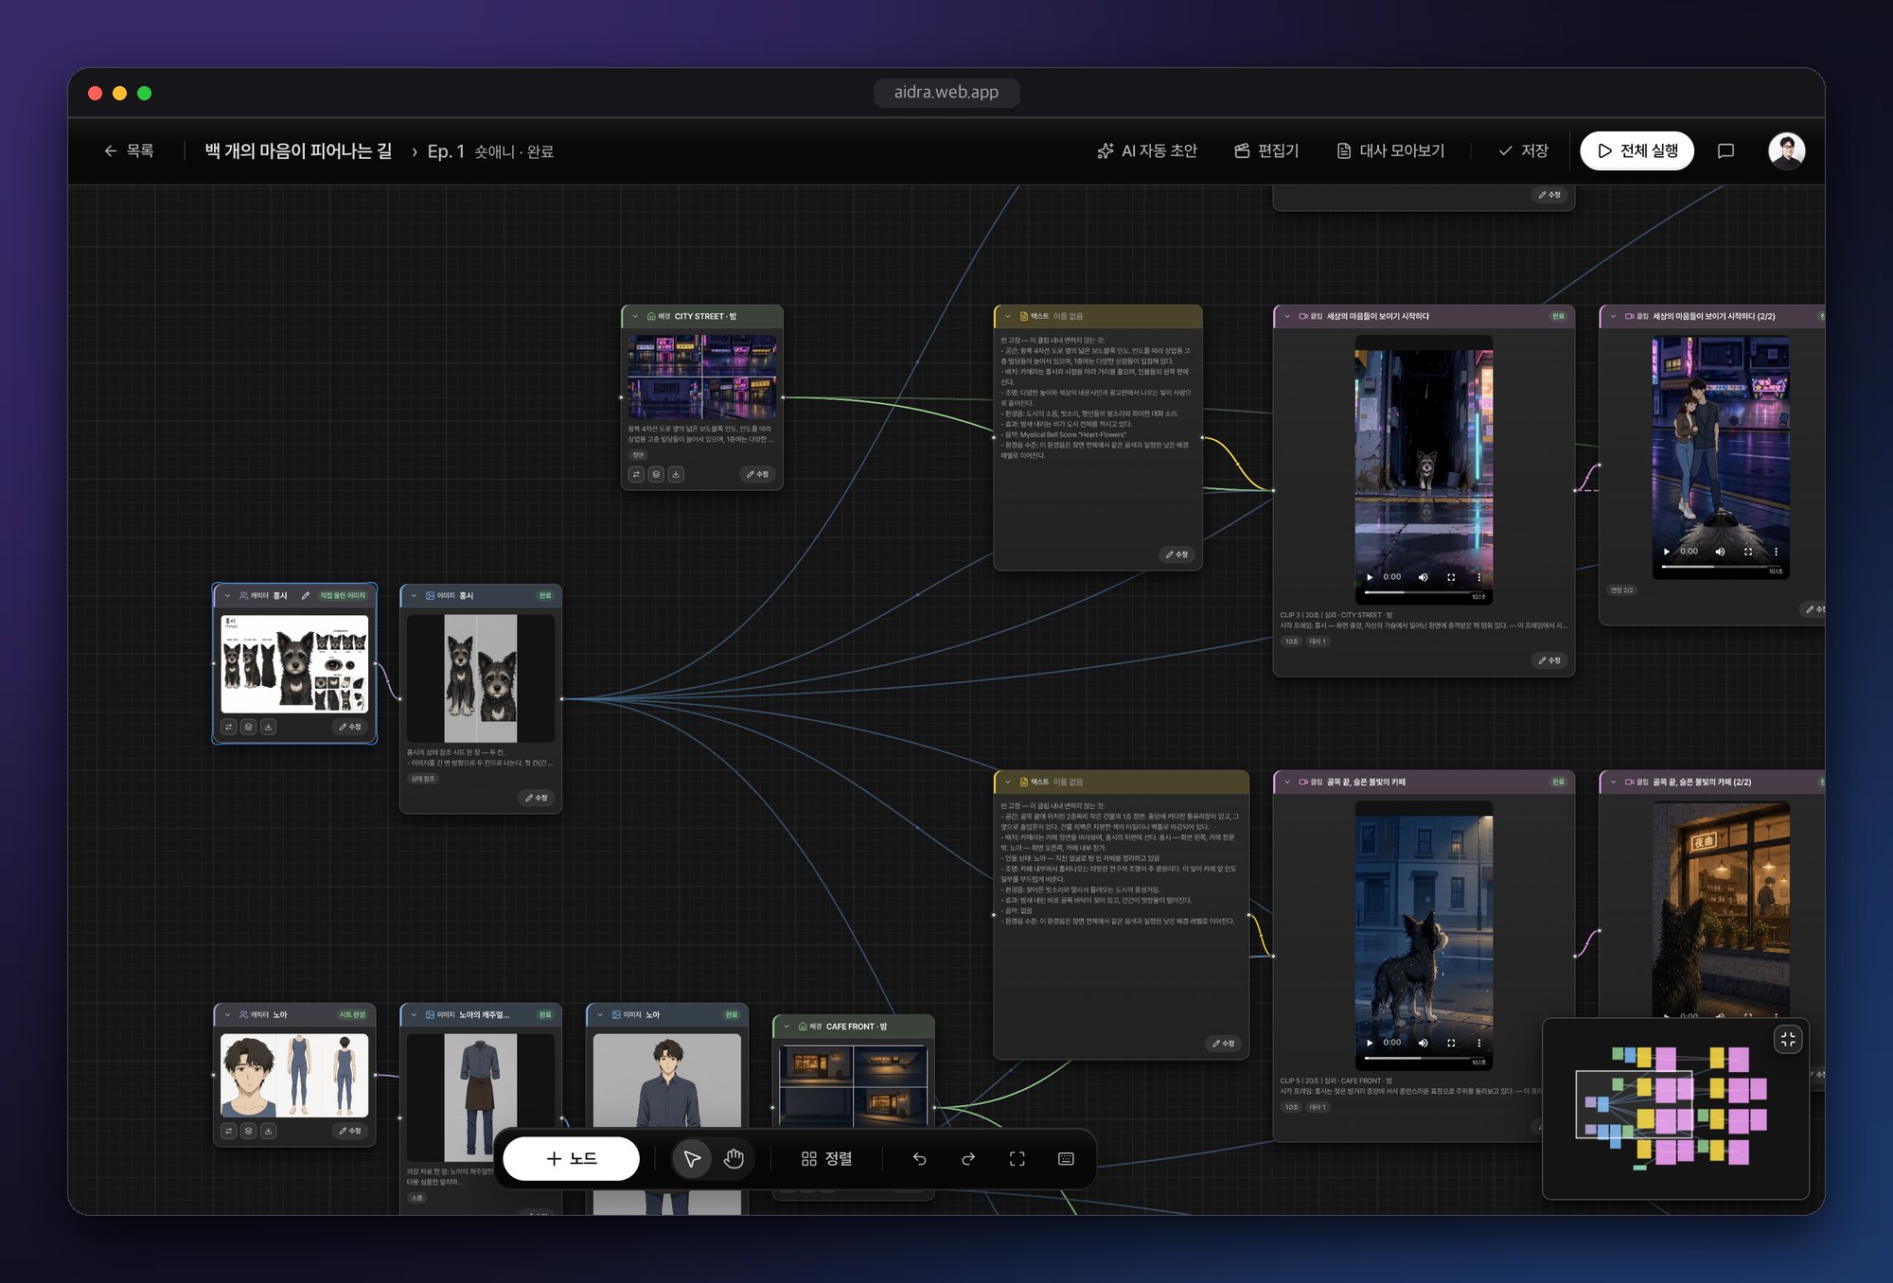Open more options on CLIP 3 video
The height and width of the screenshot is (1283, 1893).
(1479, 577)
